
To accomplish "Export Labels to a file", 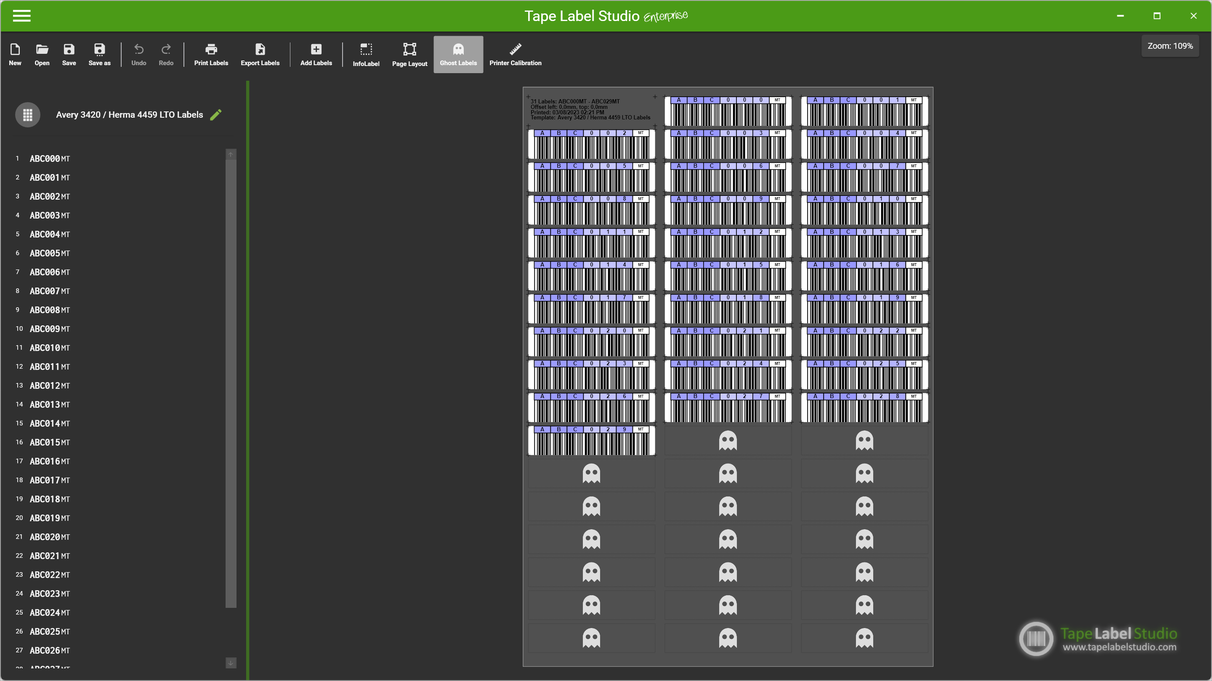I will pyautogui.click(x=260, y=55).
